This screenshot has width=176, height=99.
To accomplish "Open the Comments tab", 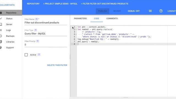I will pos(112,18).
